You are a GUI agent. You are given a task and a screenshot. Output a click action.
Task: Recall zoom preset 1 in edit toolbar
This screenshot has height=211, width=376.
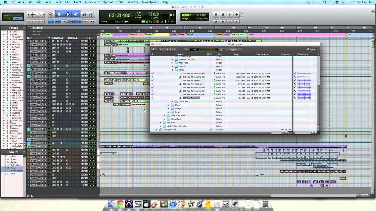point(29,21)
